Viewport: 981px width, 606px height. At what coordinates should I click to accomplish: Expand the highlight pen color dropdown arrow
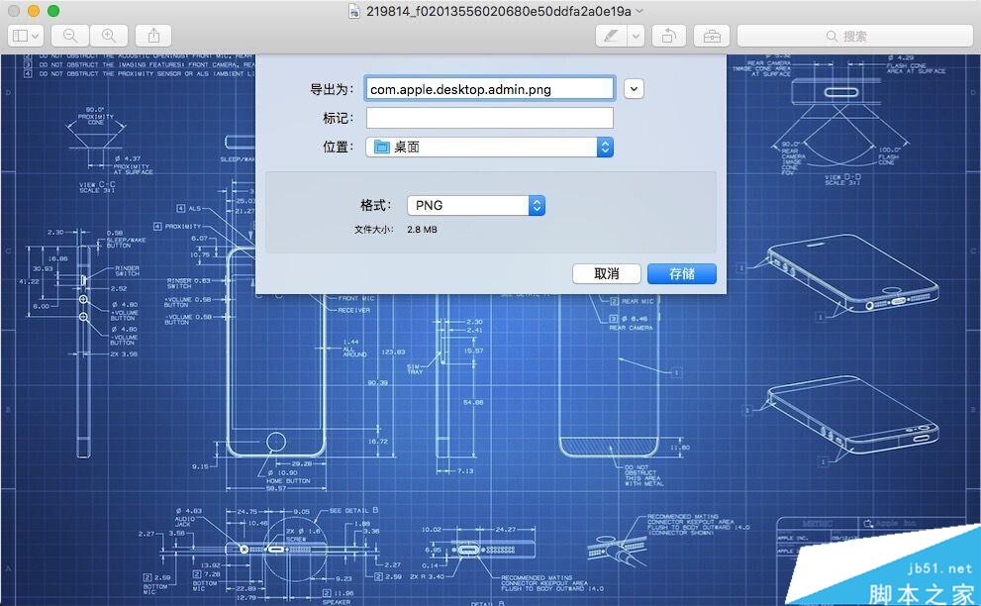tap(635, 36)
